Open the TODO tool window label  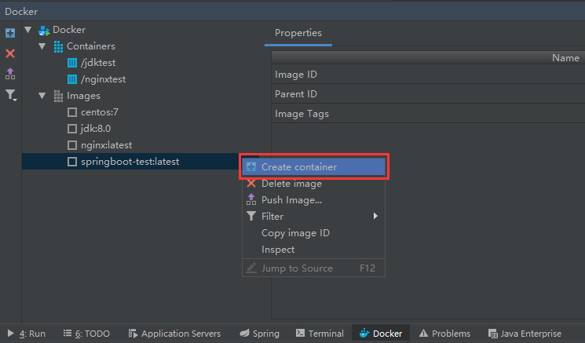tap(93, 334)
